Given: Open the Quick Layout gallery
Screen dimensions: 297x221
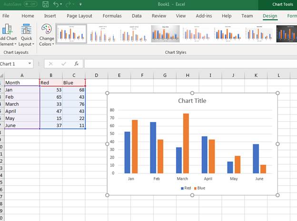Looking at the screenshot, I should 26,35.
